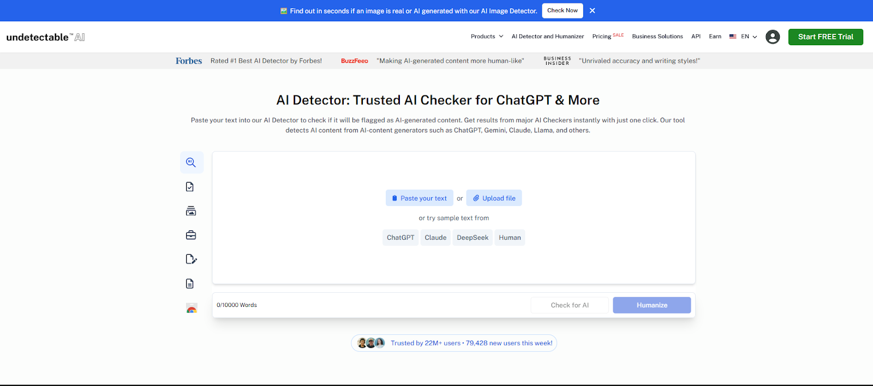
Task: Open the document with pencil sidebar tool
Action: [x=191, y=259]
